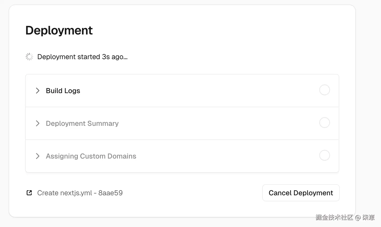Click the loading spinner icon
Viewport: 381px width, 227px height.
pos(29,57)
